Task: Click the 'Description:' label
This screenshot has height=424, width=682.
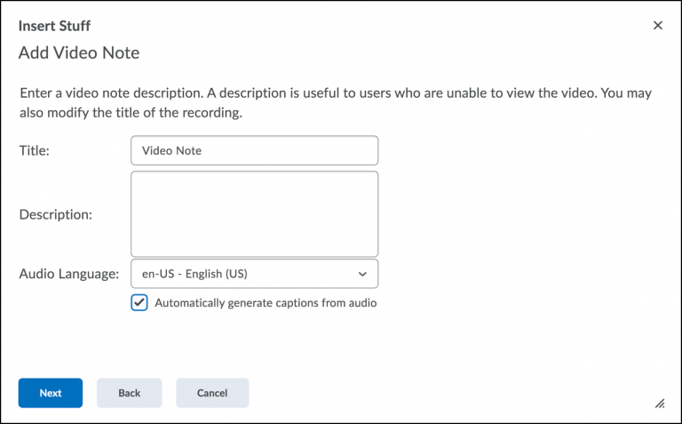Action: 56,214
